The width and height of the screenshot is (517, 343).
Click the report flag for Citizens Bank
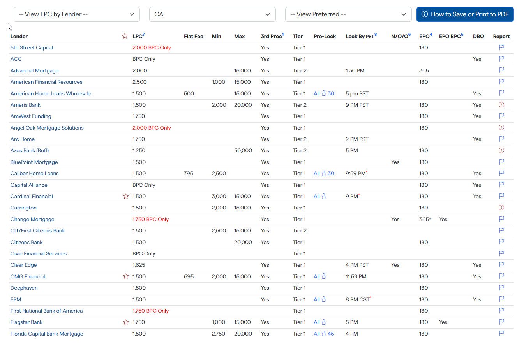(501, 242)
